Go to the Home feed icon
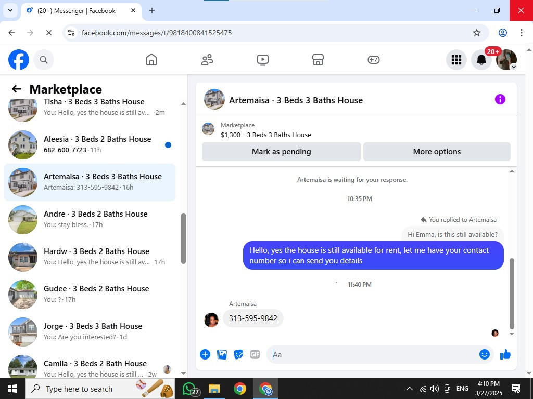Screen dimensions: 533x399 click(x=151, y=60)
